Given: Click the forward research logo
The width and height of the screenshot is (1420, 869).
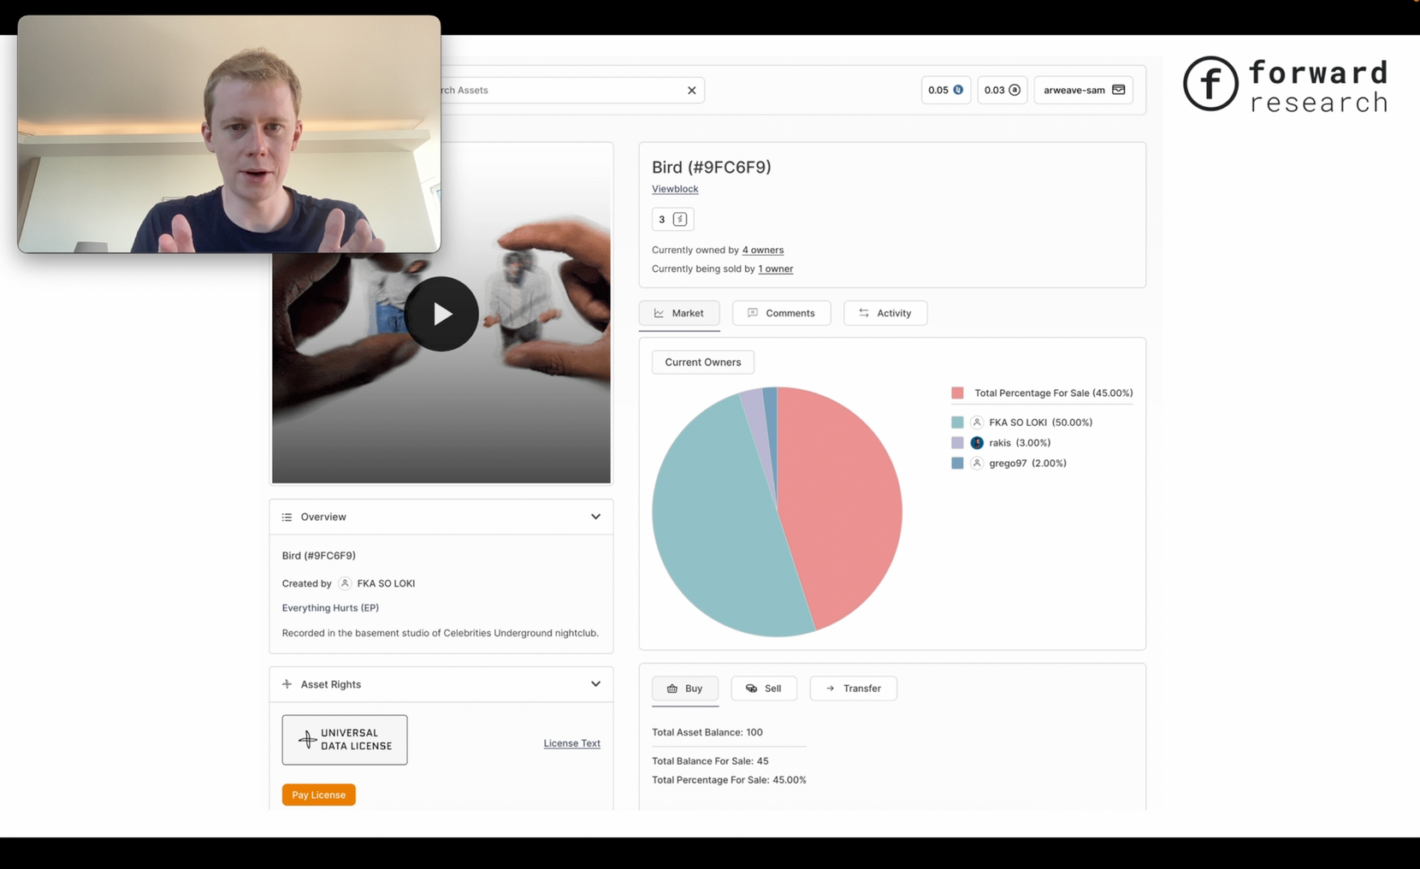Looking at the screenshot, I should point(1285,84).
